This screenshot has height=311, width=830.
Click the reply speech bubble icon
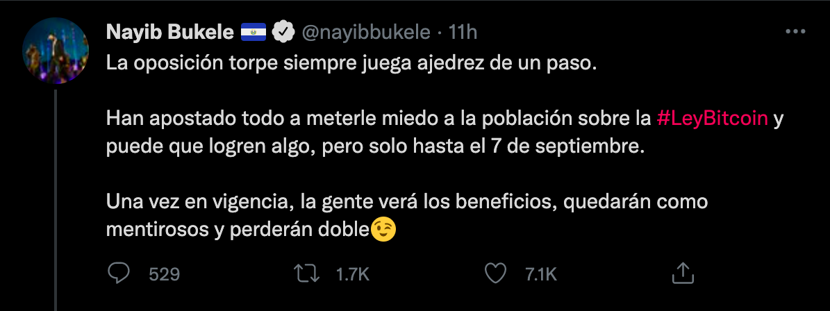click(x=119, y=273)
